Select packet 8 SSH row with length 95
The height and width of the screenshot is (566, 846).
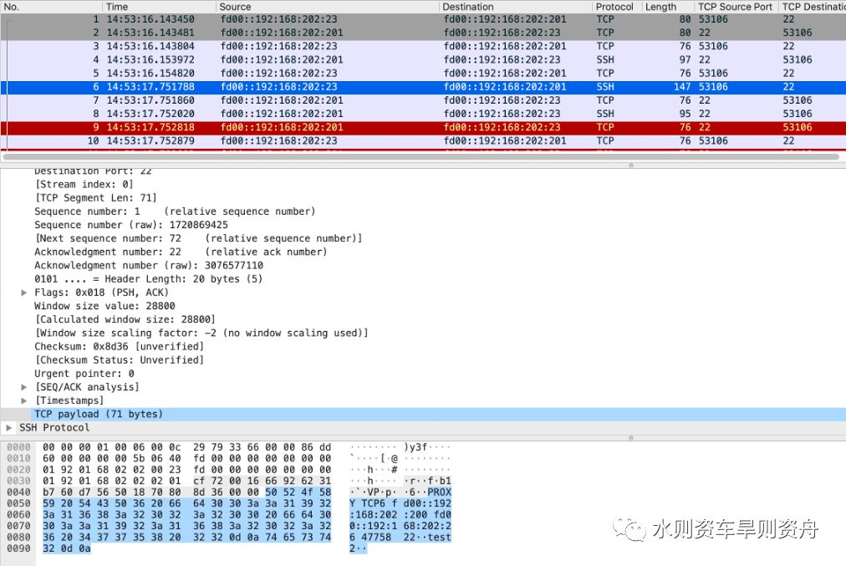coord(423,114)
